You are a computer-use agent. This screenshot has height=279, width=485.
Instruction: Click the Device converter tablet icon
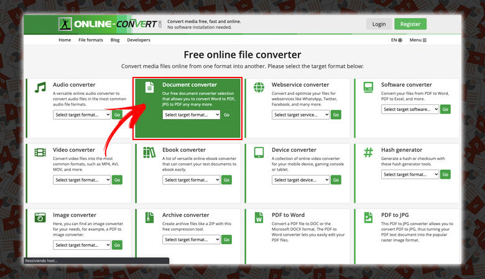[259, 153]
